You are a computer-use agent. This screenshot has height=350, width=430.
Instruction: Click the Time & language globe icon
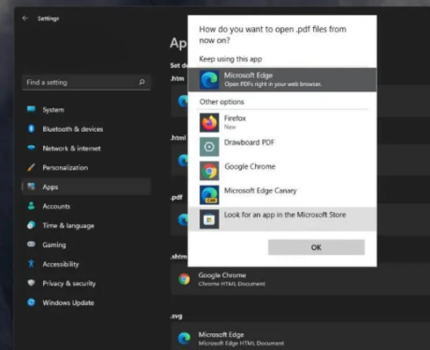pos(31,225)
